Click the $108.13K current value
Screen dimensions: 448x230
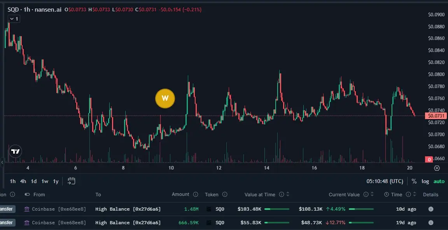pyautogui.click(x=311, y=209)
